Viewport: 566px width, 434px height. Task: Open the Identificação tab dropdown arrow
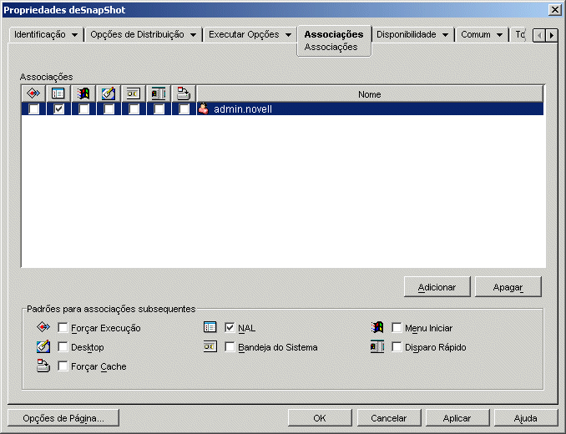click(x=75, y=35)
